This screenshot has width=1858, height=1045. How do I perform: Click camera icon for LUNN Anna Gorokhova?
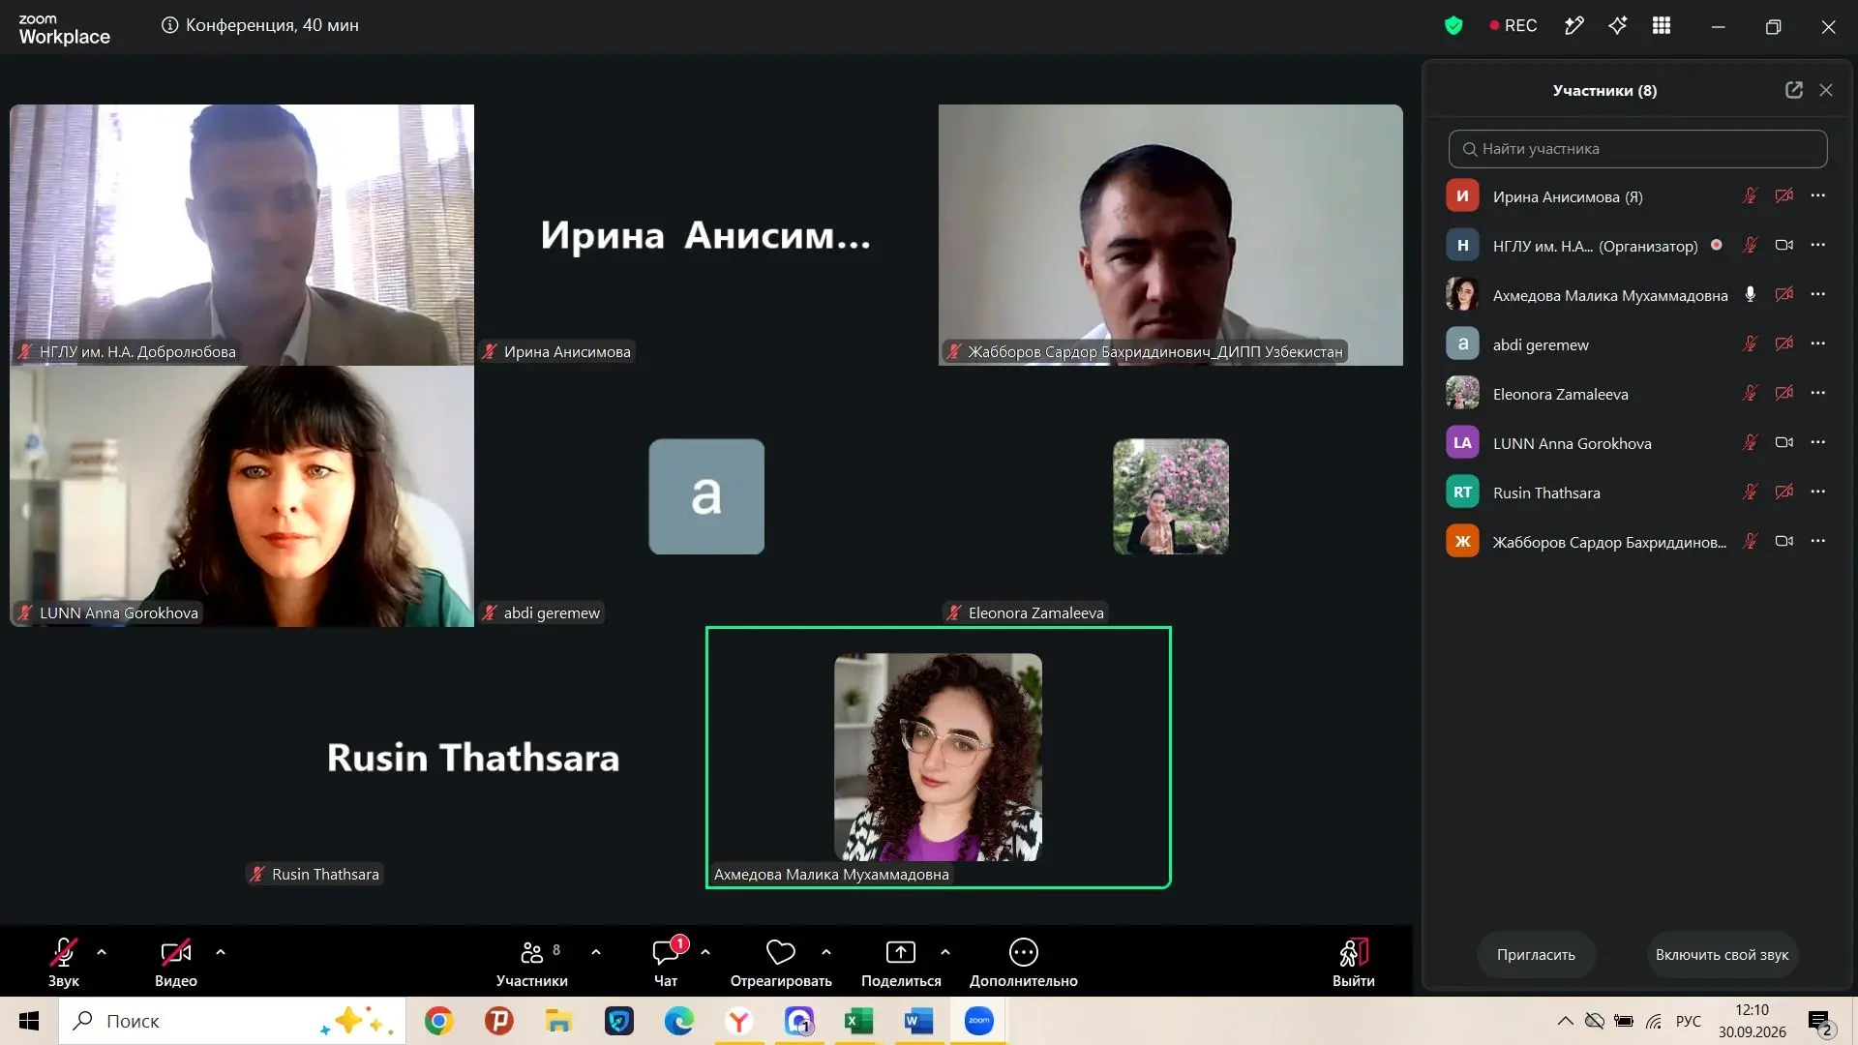1784,443
